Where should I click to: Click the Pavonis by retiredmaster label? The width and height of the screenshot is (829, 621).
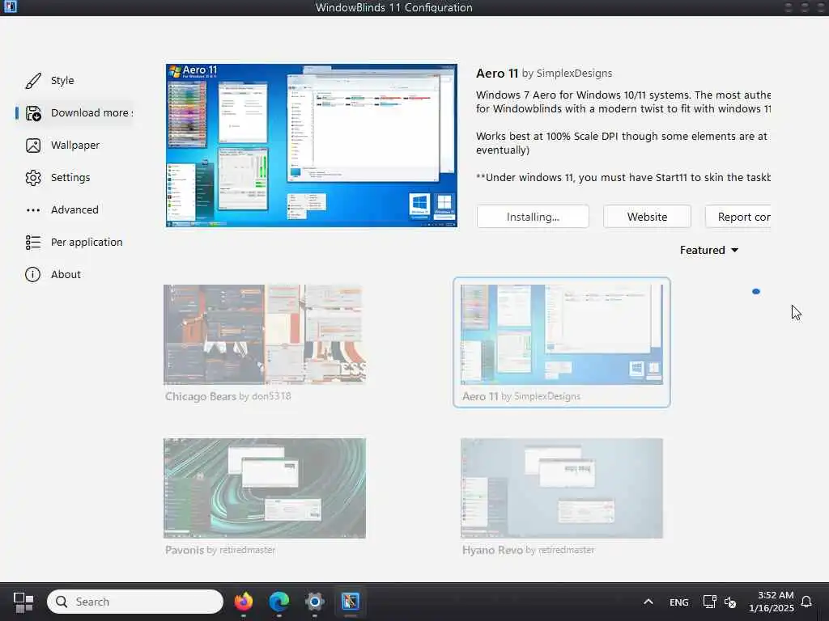click(220, 550)
